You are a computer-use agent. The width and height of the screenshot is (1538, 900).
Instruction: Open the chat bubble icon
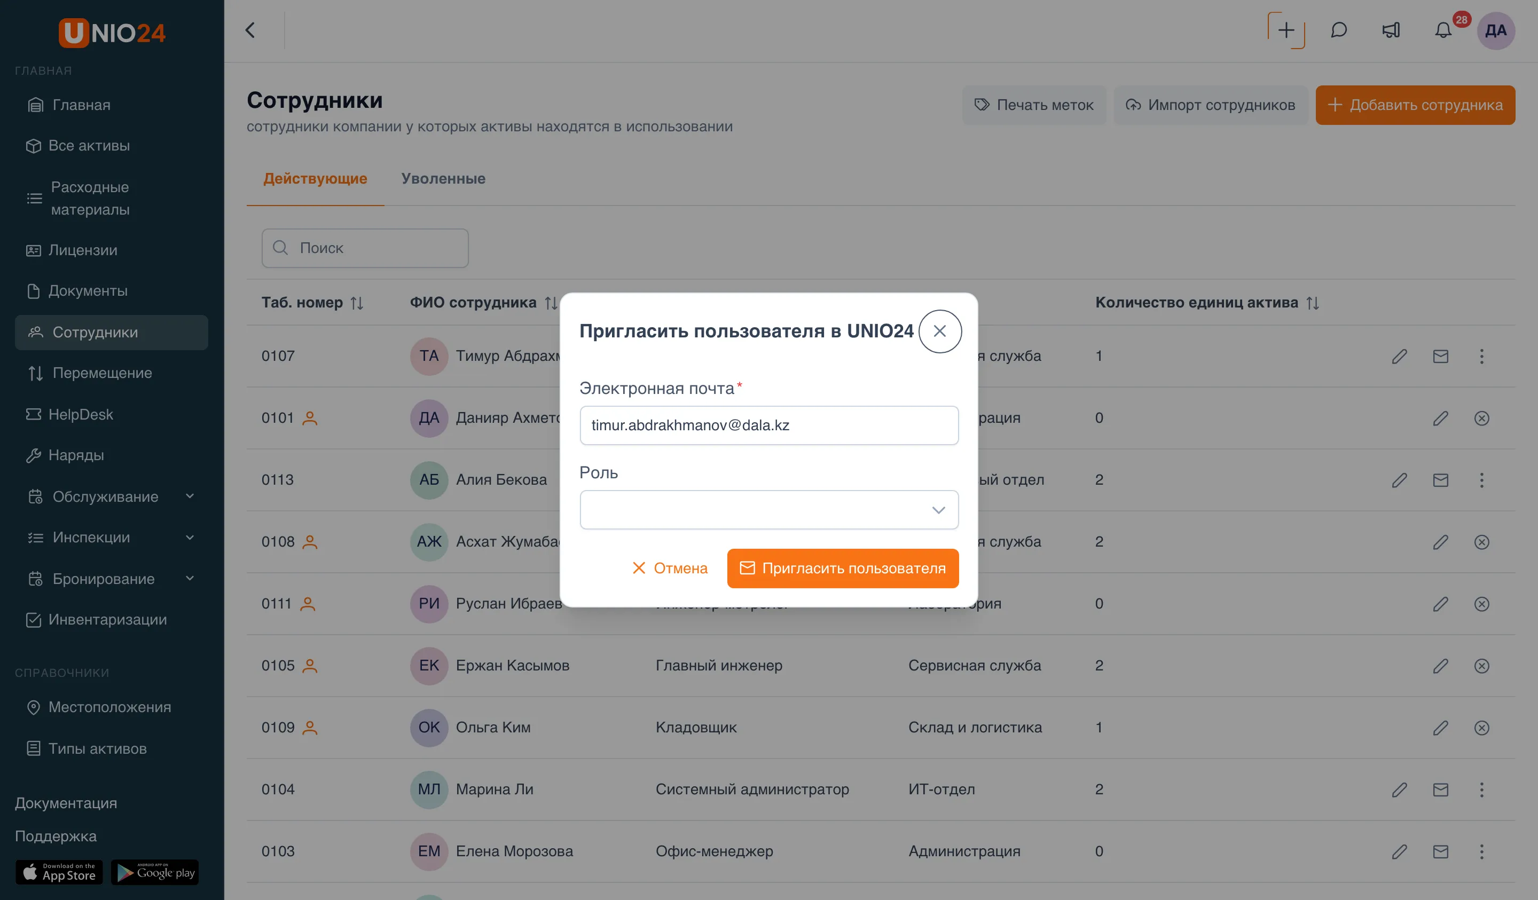click(x=1338, y=30)
